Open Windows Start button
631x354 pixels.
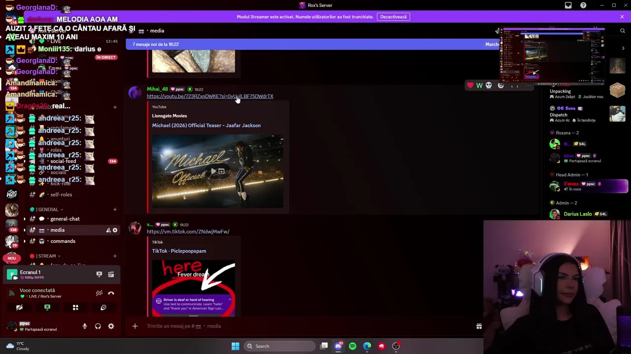coord(235,346)
